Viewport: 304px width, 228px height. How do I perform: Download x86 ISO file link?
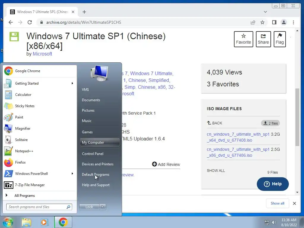238,152
